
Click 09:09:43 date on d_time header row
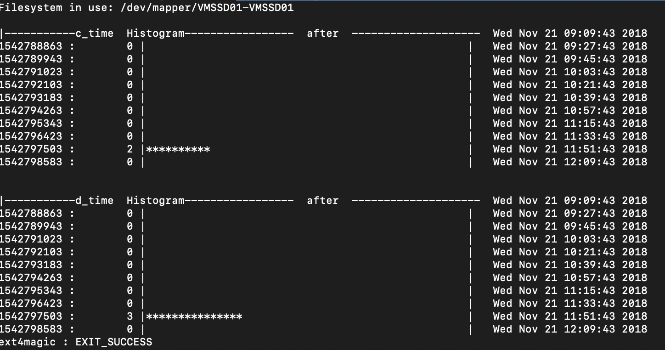pyautogui.click(x=570, y=201)
